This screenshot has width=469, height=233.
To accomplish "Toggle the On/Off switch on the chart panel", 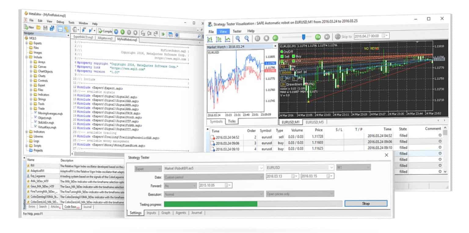I will click(282, 52).
